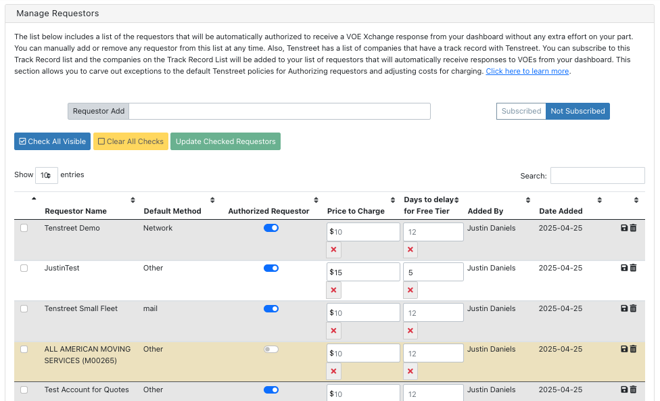Save the Test Account for Quotes row
Image resolution: width=660 pixels, height=401 pixels.
click(x=623, y=390)
